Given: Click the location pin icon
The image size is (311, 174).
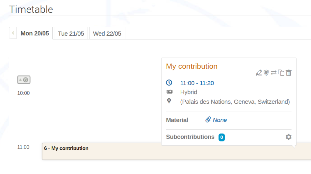Looking at the screenshot, I should [169, 101].
